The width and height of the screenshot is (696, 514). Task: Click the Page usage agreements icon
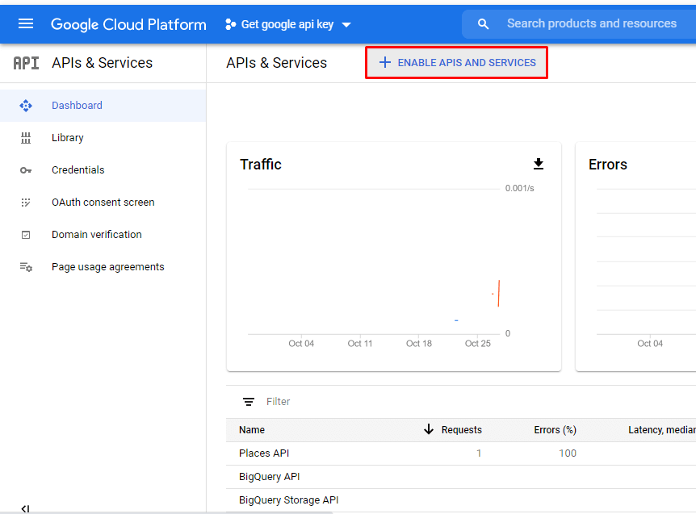(26, 267)
